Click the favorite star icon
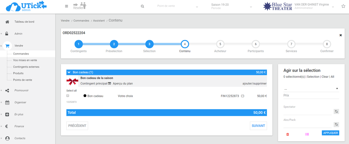This screenshot has height=144, width=349. [x=343, y=6]
